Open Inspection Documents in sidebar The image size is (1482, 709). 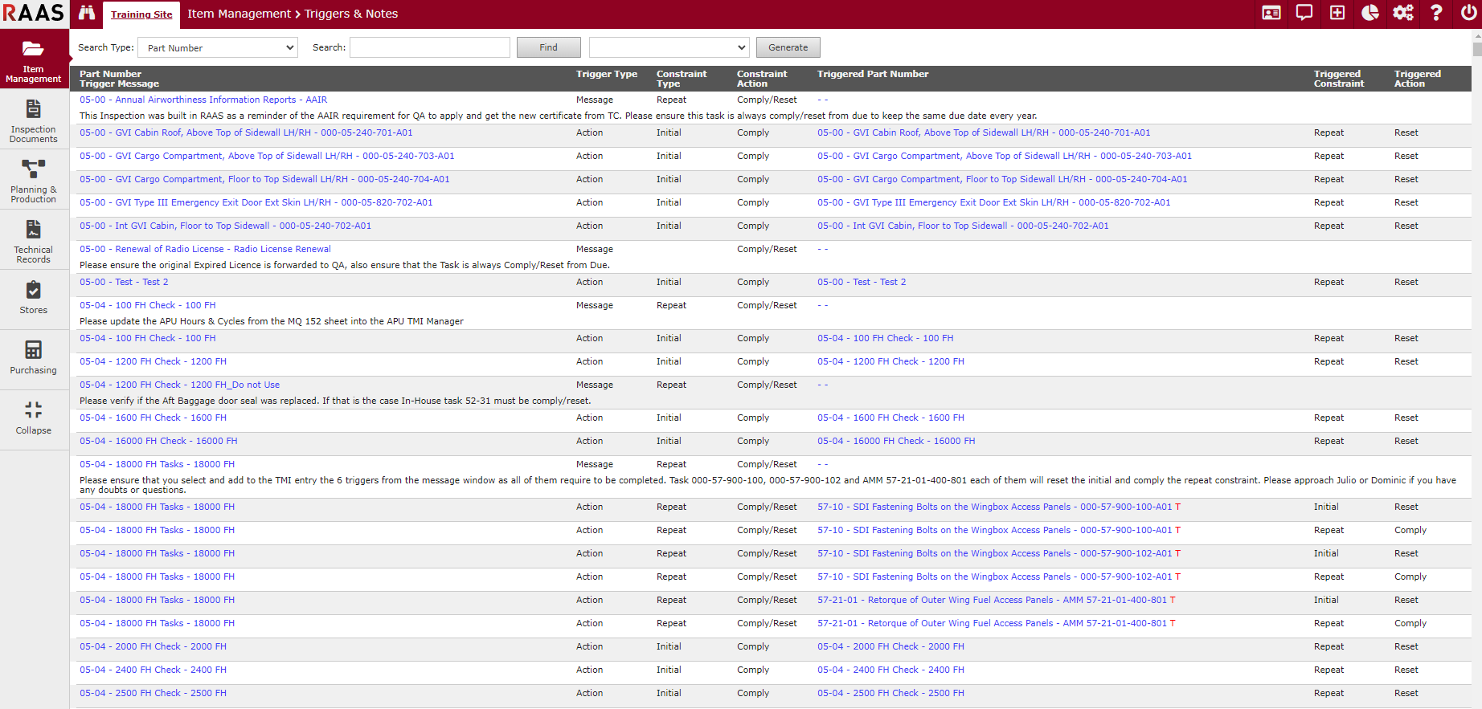pyautogui.click(x=34, y=120)
